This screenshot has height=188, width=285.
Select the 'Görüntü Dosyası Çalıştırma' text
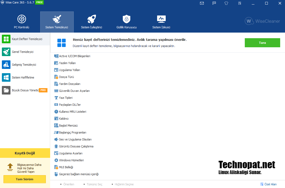[76, 146]
